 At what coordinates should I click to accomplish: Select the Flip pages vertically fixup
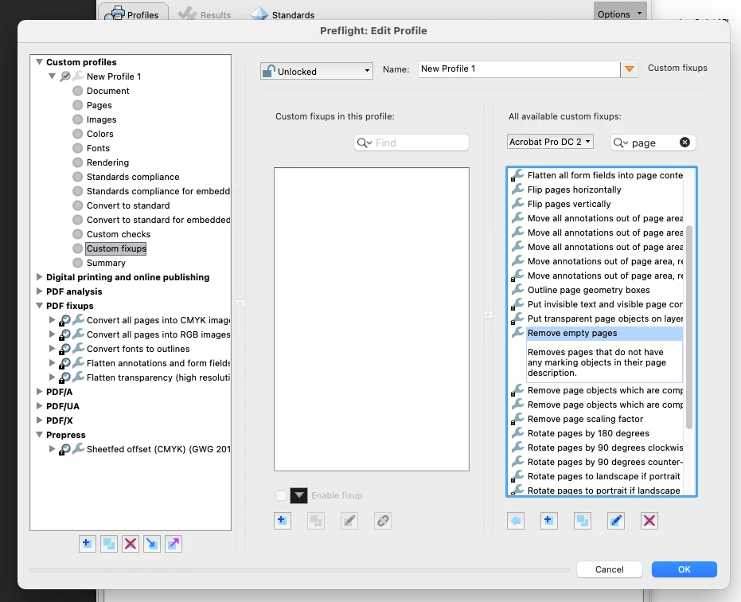[x=569, y=204]
